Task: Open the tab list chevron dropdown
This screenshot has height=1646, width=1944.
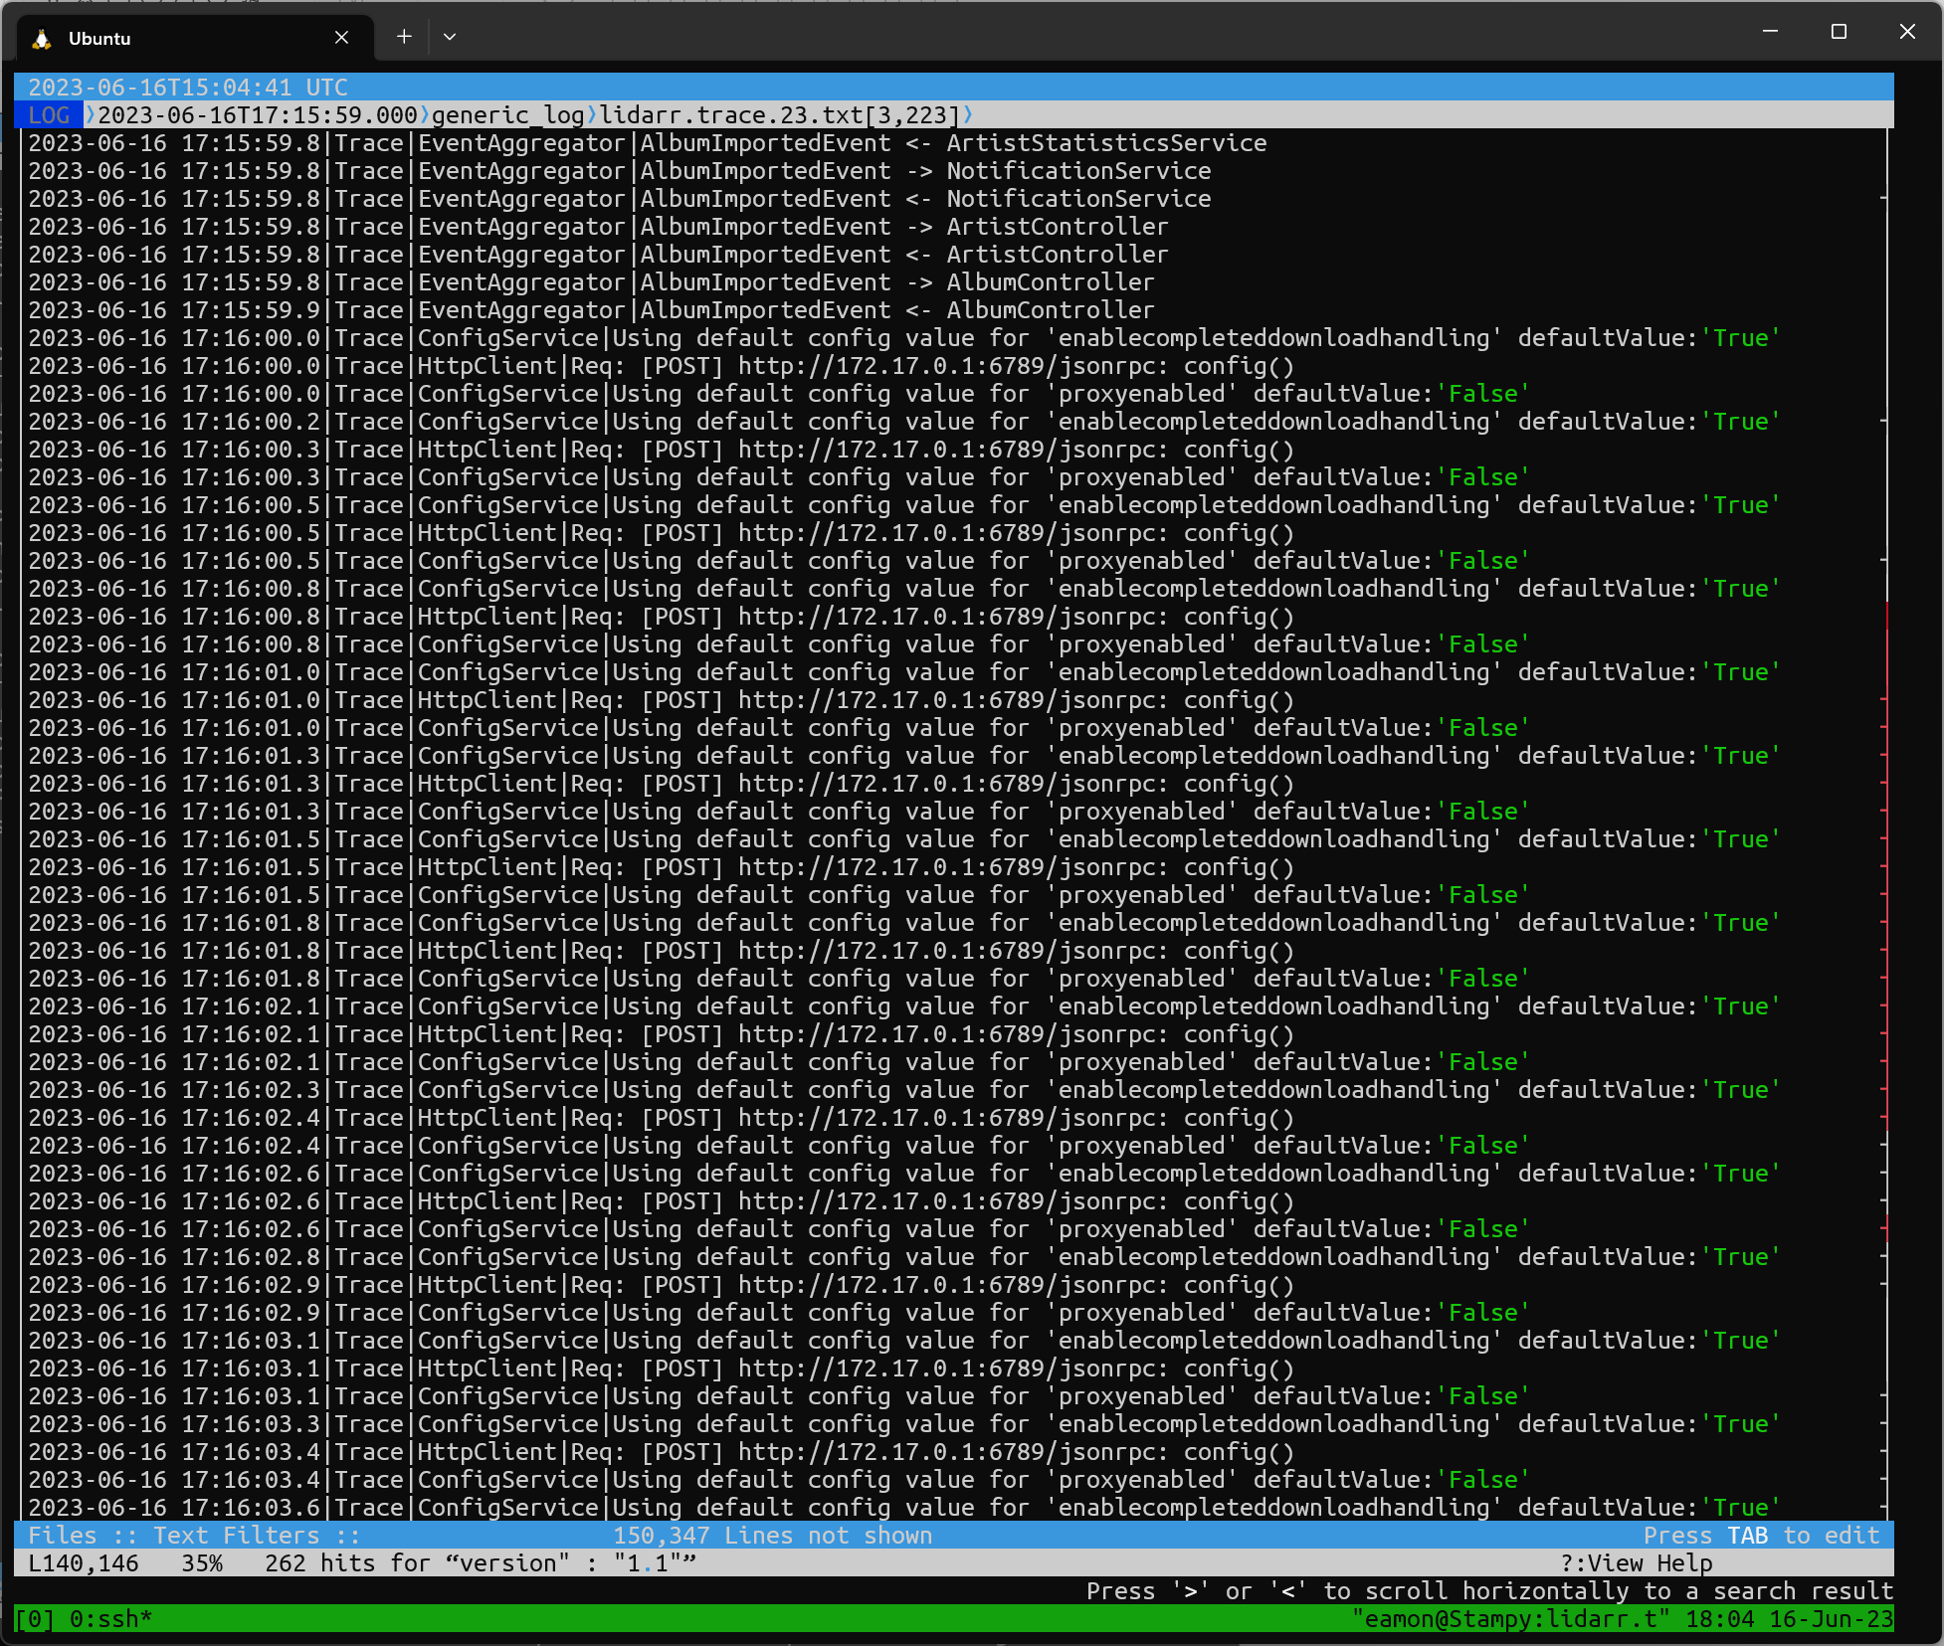Action: 450,36
